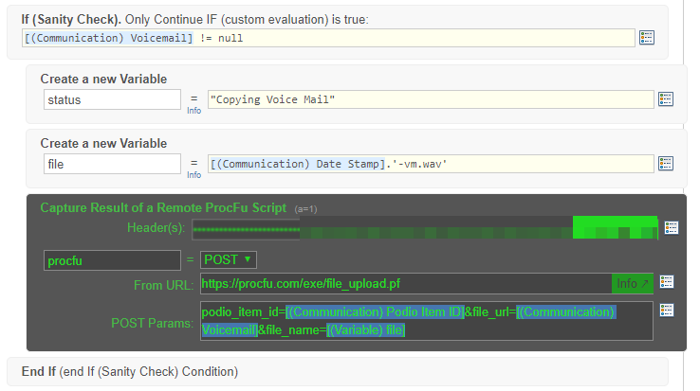The height and width of the screenshot is (391, 700).
Task: Click the Create a new Variable heading above file
Action: point(103,143)
